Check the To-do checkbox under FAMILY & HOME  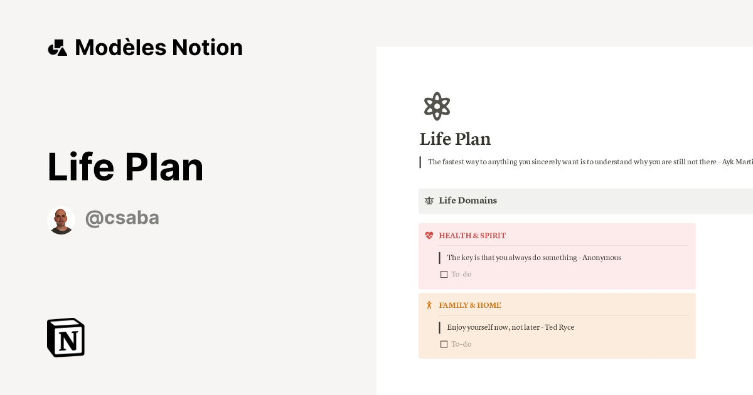(x=444, y=344)
